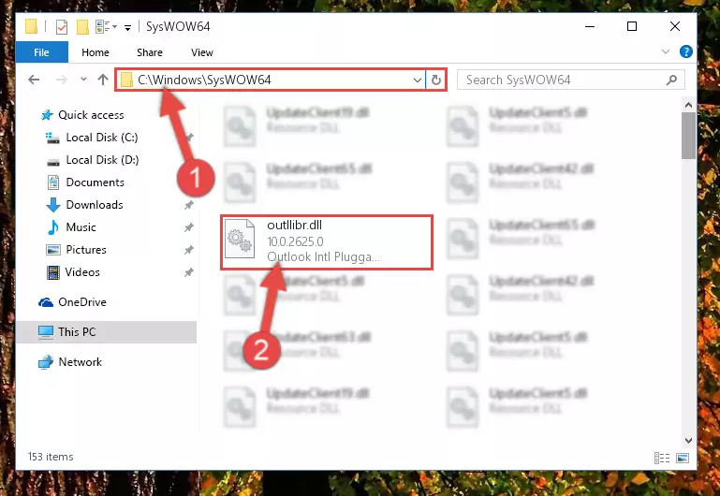The width and height of the screenshot is (720, 496).
Task: Click the New folder icon in the title bar
Action: pyautogui.click(x=82, y=26)
